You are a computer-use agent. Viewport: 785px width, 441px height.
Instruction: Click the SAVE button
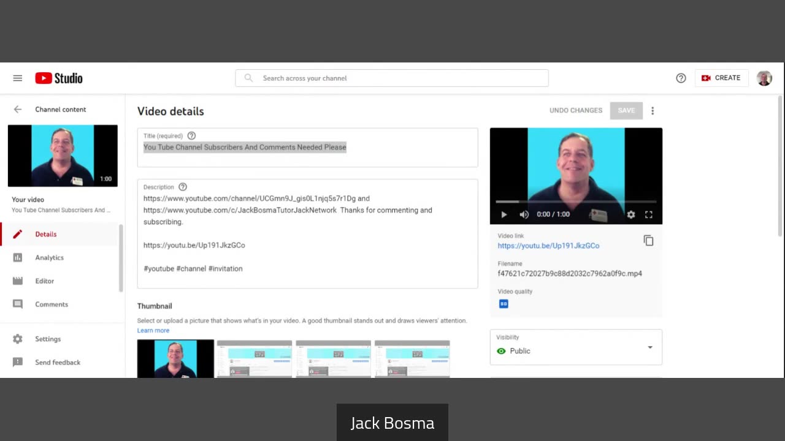pos(626,110)
